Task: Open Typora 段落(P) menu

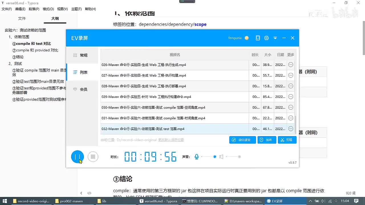Action: (34, 9)
